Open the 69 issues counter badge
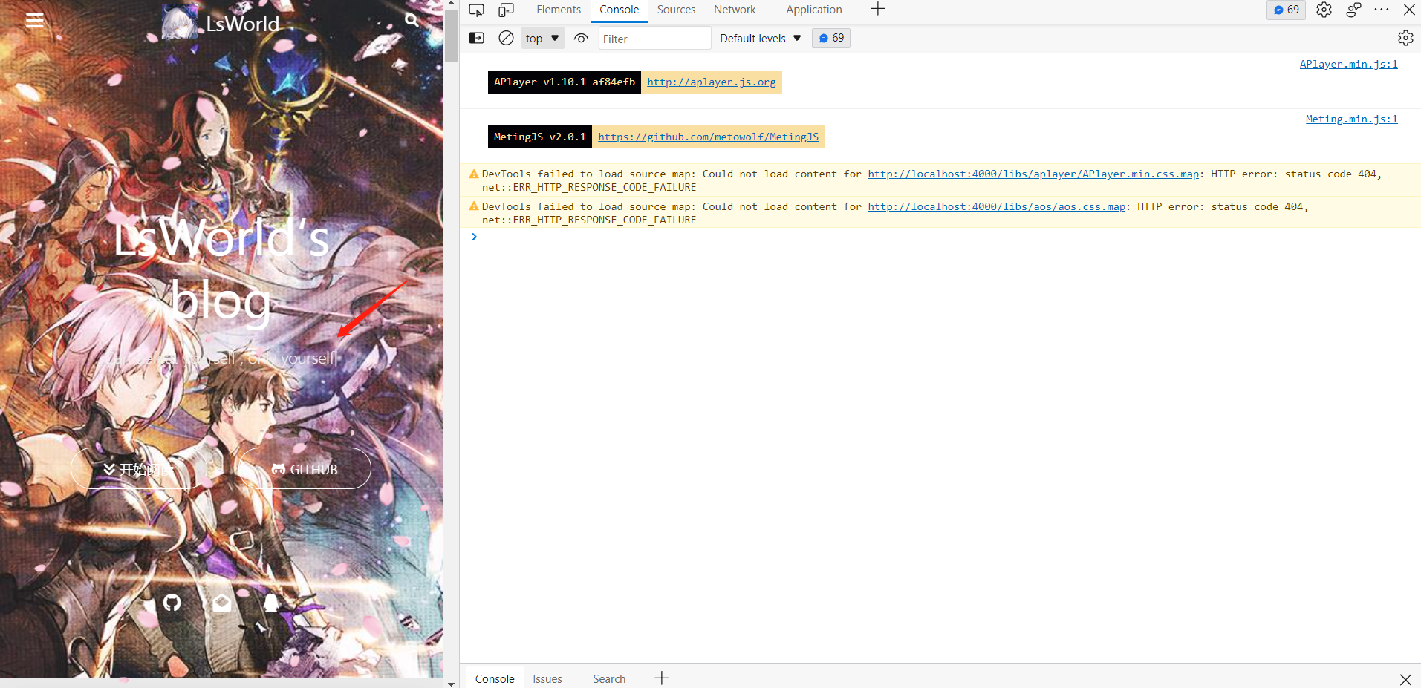The width and height of the screenshot is (1421, 688). tap(1286, 10)
